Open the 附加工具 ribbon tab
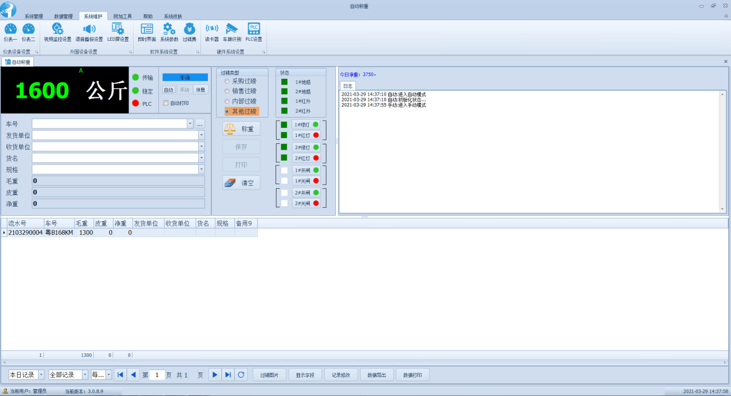The image size is (731, 396). tap(122, 16)
